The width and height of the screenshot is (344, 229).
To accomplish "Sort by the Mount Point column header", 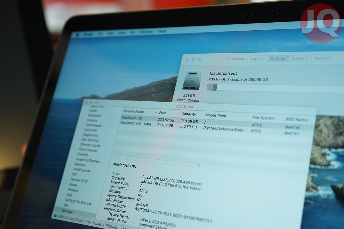I will click(216, 116).
